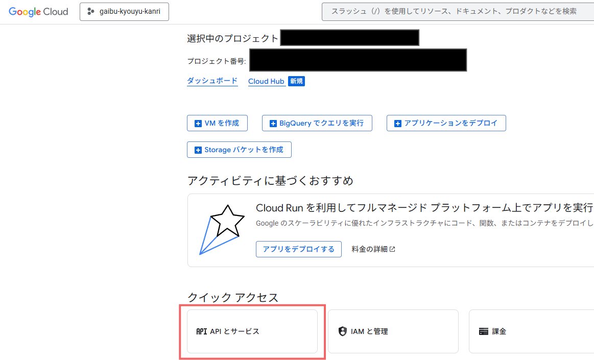
Task: Click the IAM shield icon
Action: point(343,331)
